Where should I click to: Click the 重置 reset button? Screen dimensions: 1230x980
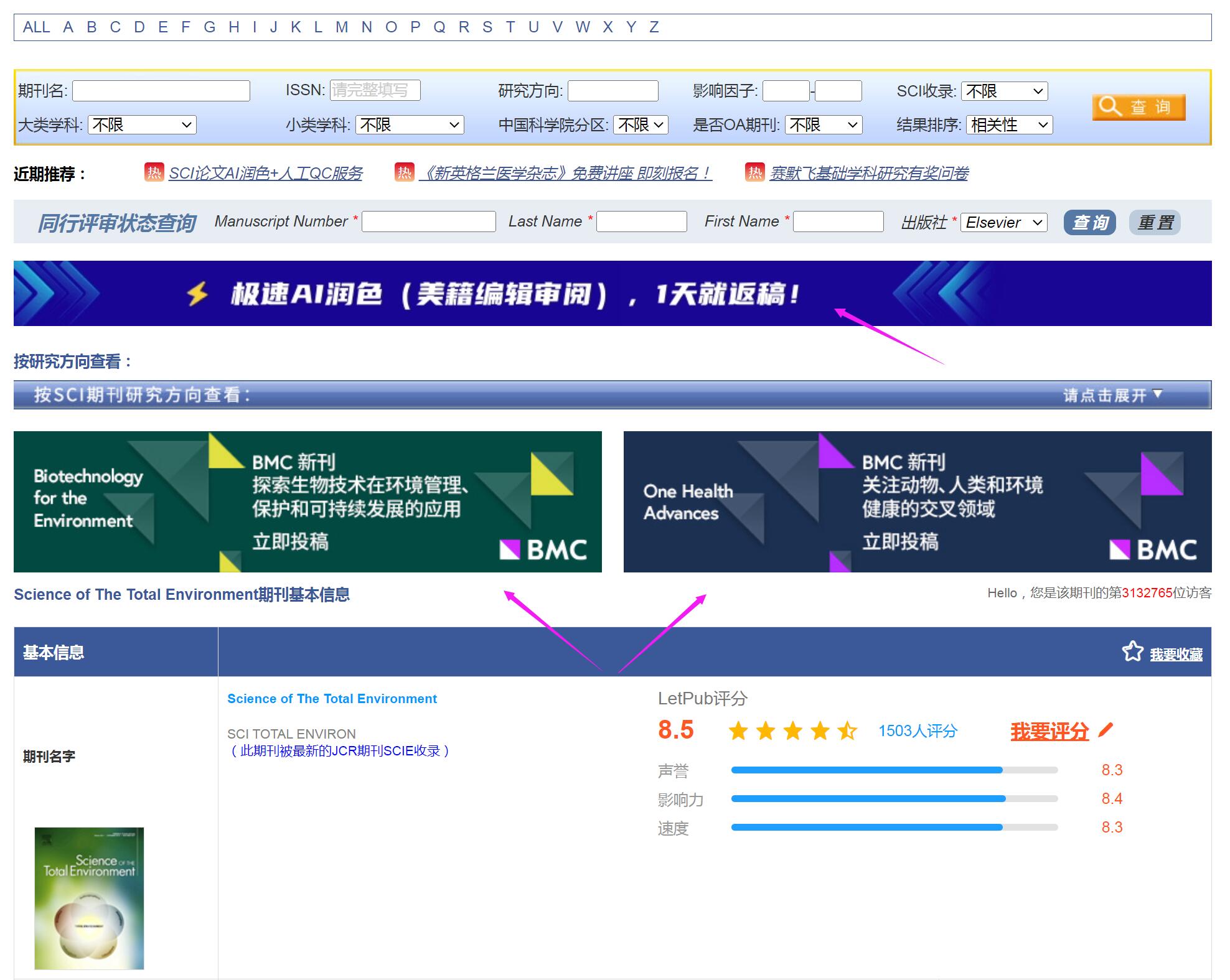(x=1155, y=222)
